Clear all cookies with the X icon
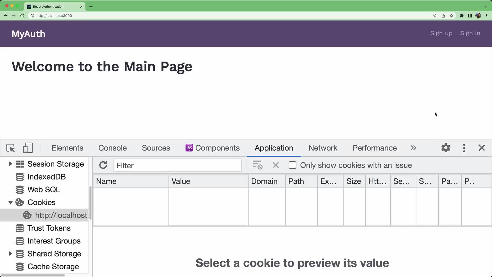The height and width of the screenshot is (277, 492). 275,165
